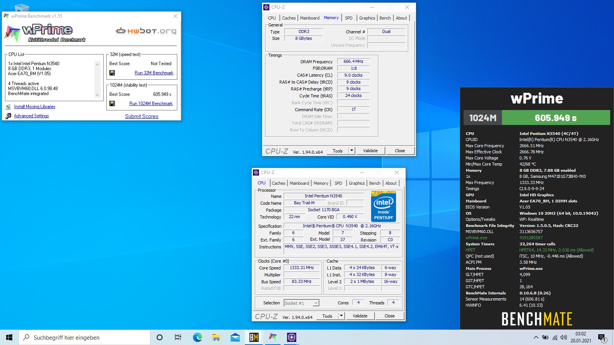Open About tab in CPU-Z CPU window
The image size is (614, 345).
point(391,183)
